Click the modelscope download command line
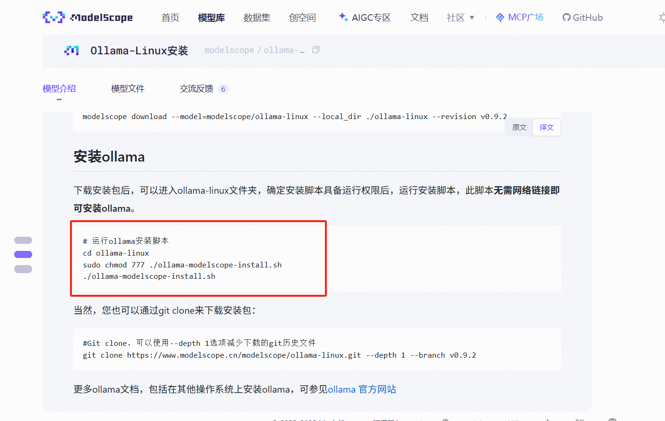 (295, 116)
